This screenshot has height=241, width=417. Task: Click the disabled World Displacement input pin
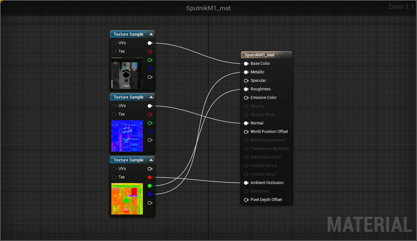pos(246,140)
